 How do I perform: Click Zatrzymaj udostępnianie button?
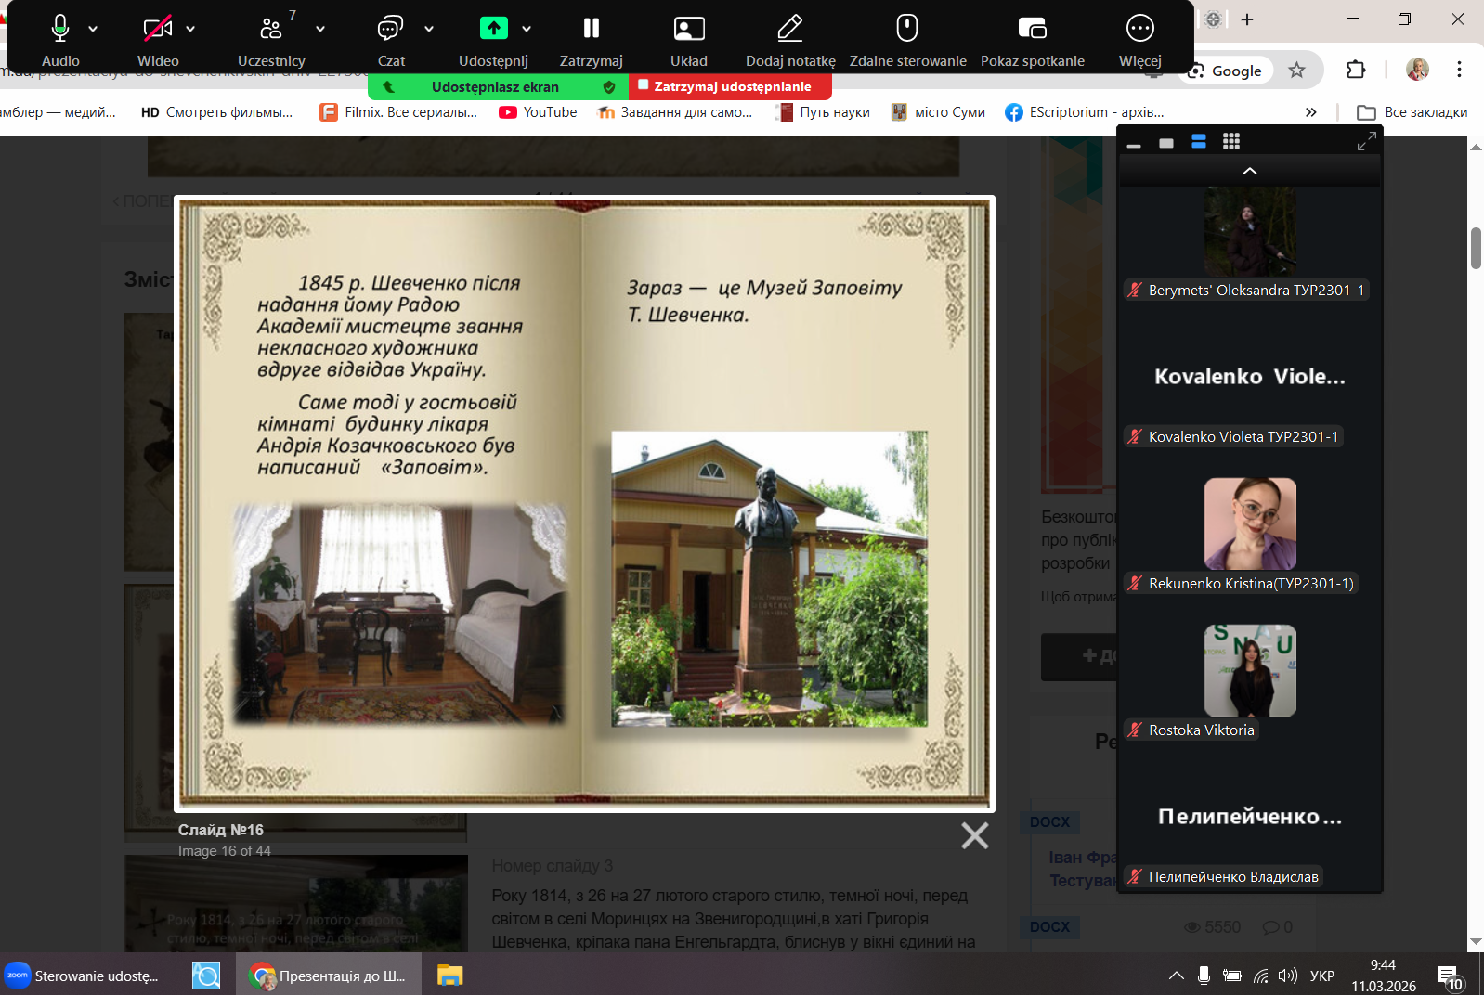coord(731,86)
